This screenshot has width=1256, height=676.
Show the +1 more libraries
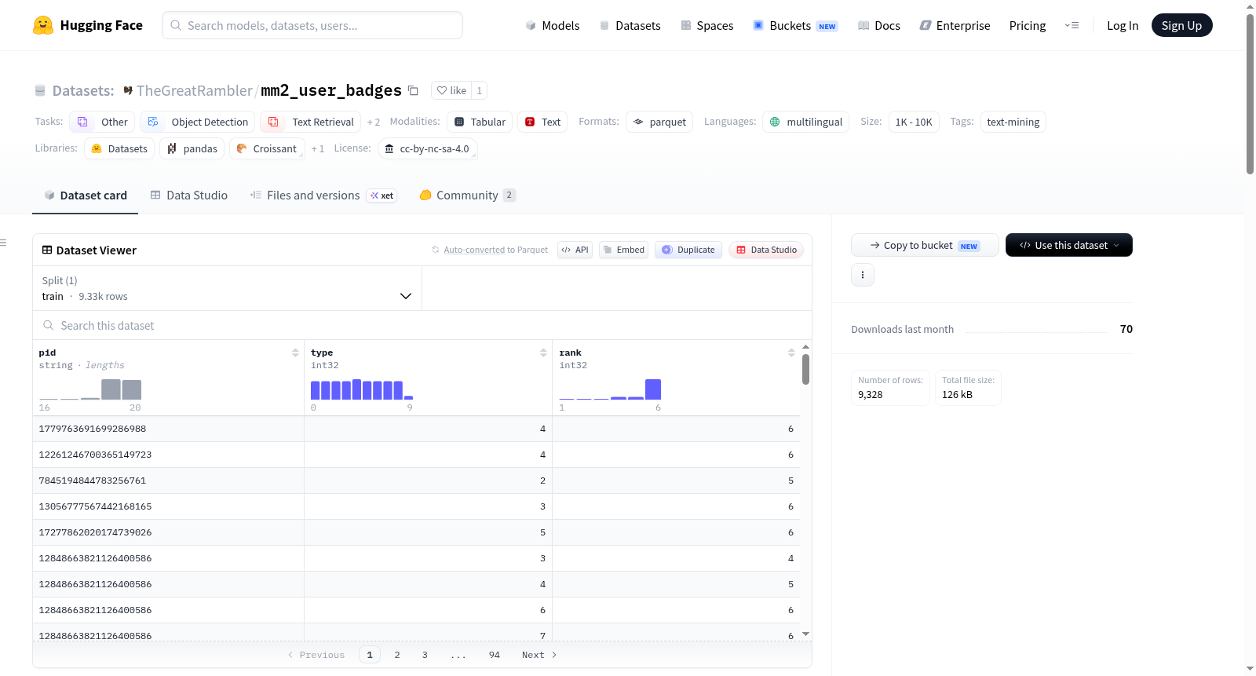click(x=317, y=148)
